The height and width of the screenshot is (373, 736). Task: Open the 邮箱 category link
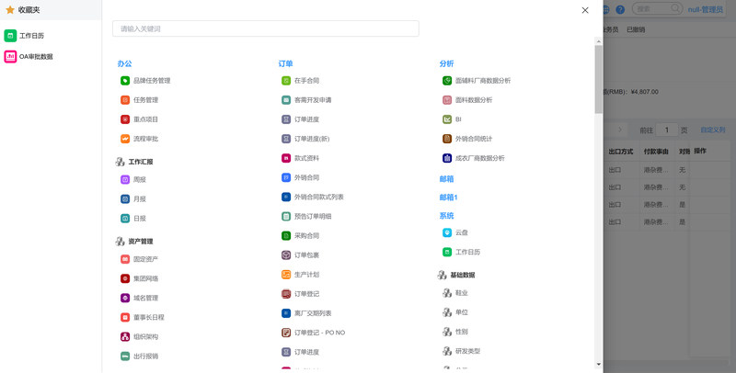pyautogui.click(x=446, y=179)
